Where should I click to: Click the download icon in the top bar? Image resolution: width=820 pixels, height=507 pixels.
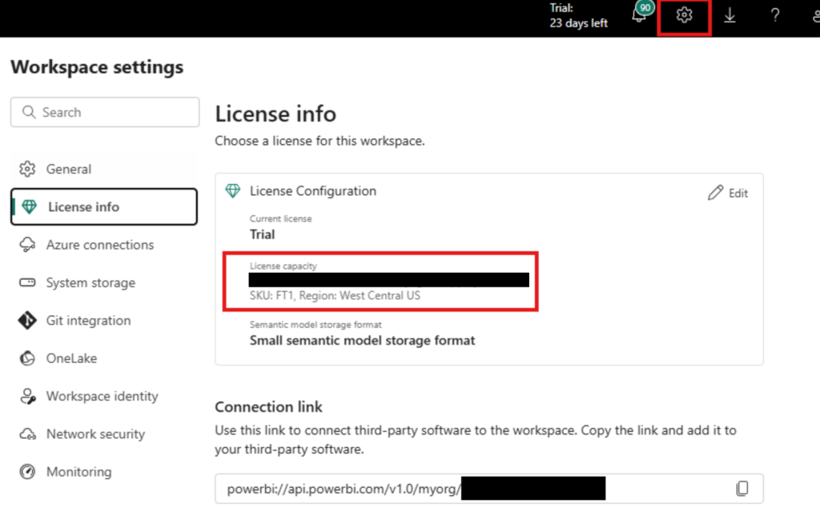point(730,16)
